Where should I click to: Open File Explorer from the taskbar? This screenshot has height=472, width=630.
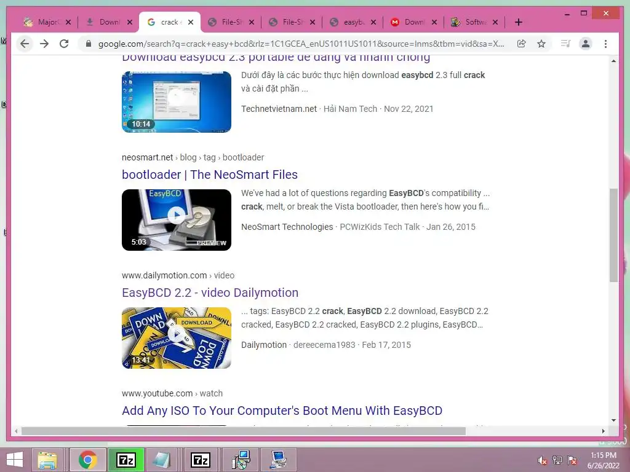tap(47, 460)
